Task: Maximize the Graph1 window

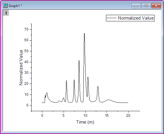Action: pyautogui.click(x=146, y=6)
